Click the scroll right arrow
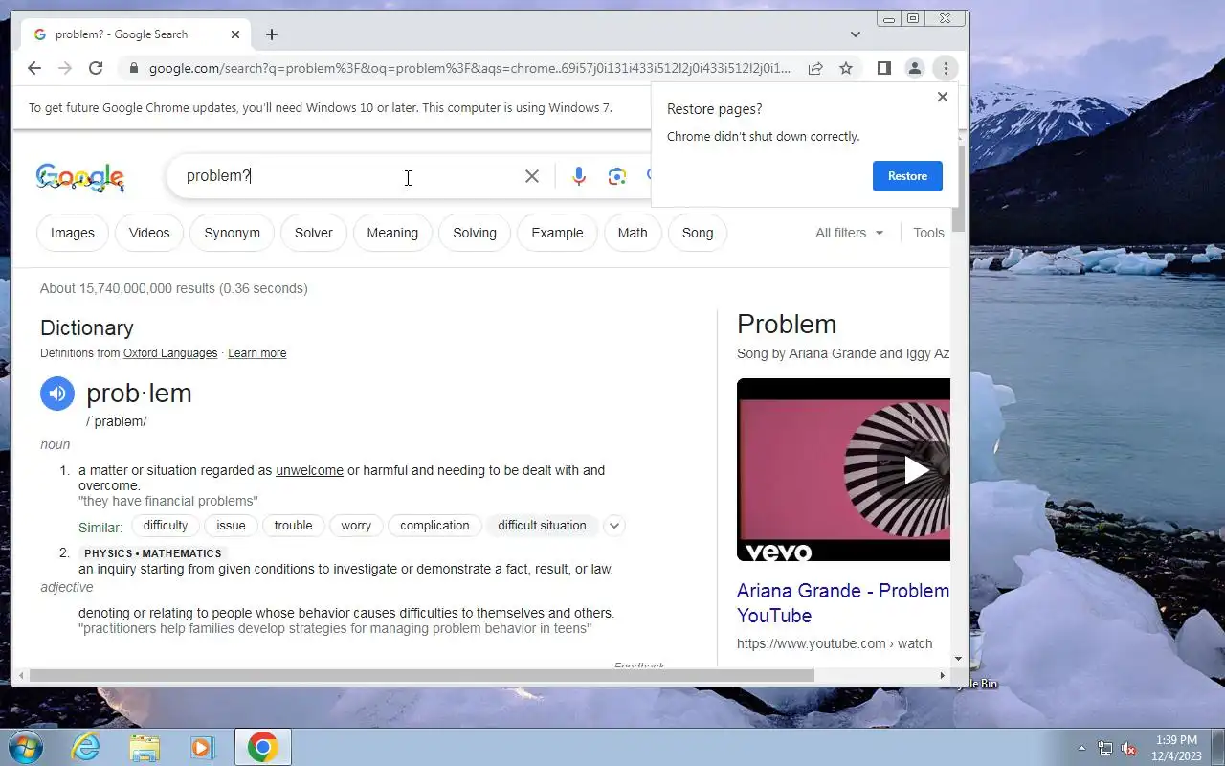This screenshot has width=1225, height=766. 943,676
